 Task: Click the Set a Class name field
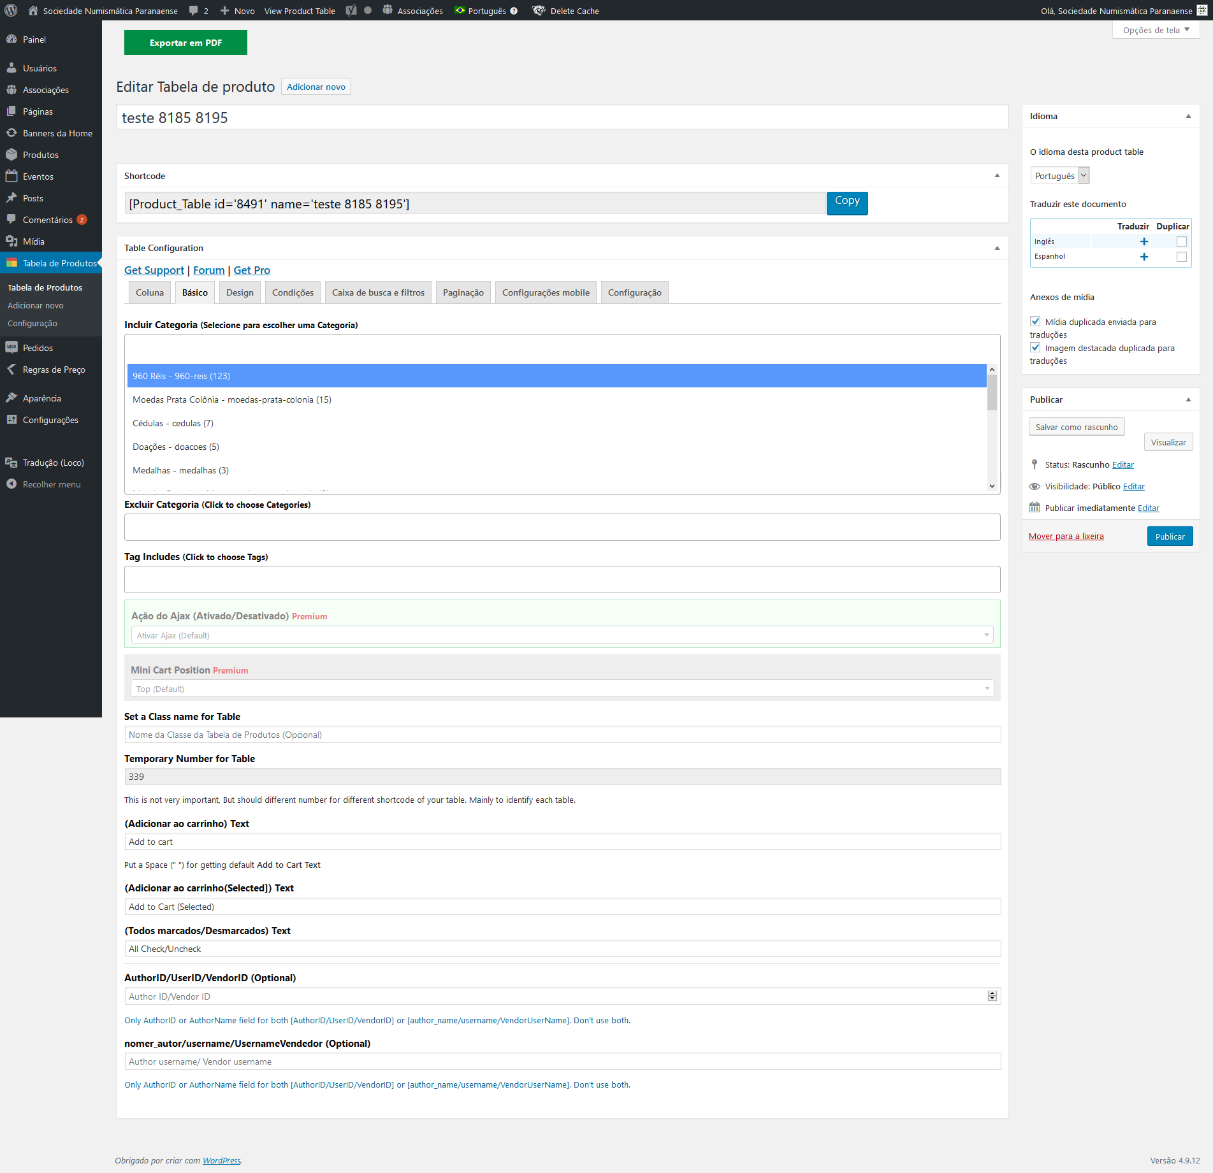pos(562,735)
